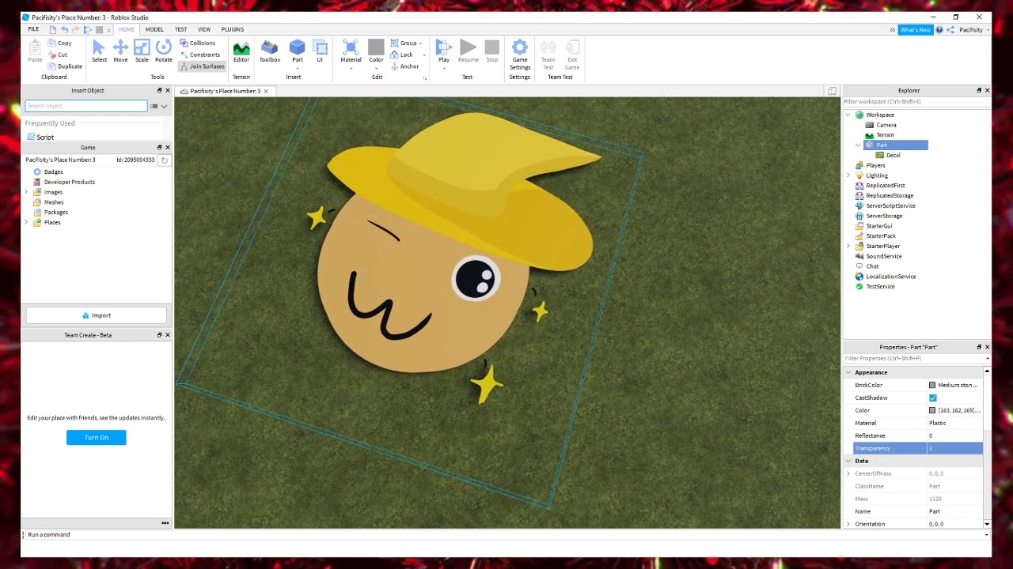1013x569 pixels.
Task: Toggle Collisions option
Action: coord(198,43)
